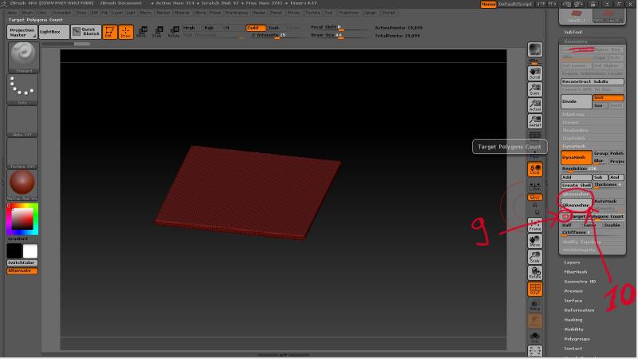Click the L.Sym icon

(x=535, y=187)
